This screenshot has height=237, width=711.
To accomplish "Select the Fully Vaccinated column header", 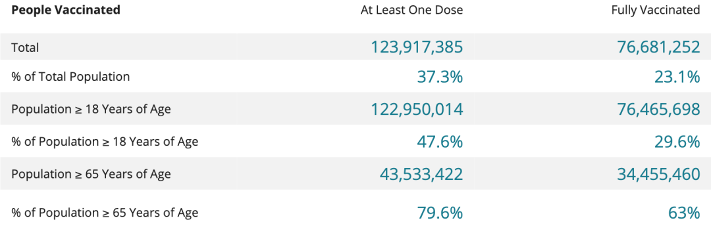I will tap(656, 10).
